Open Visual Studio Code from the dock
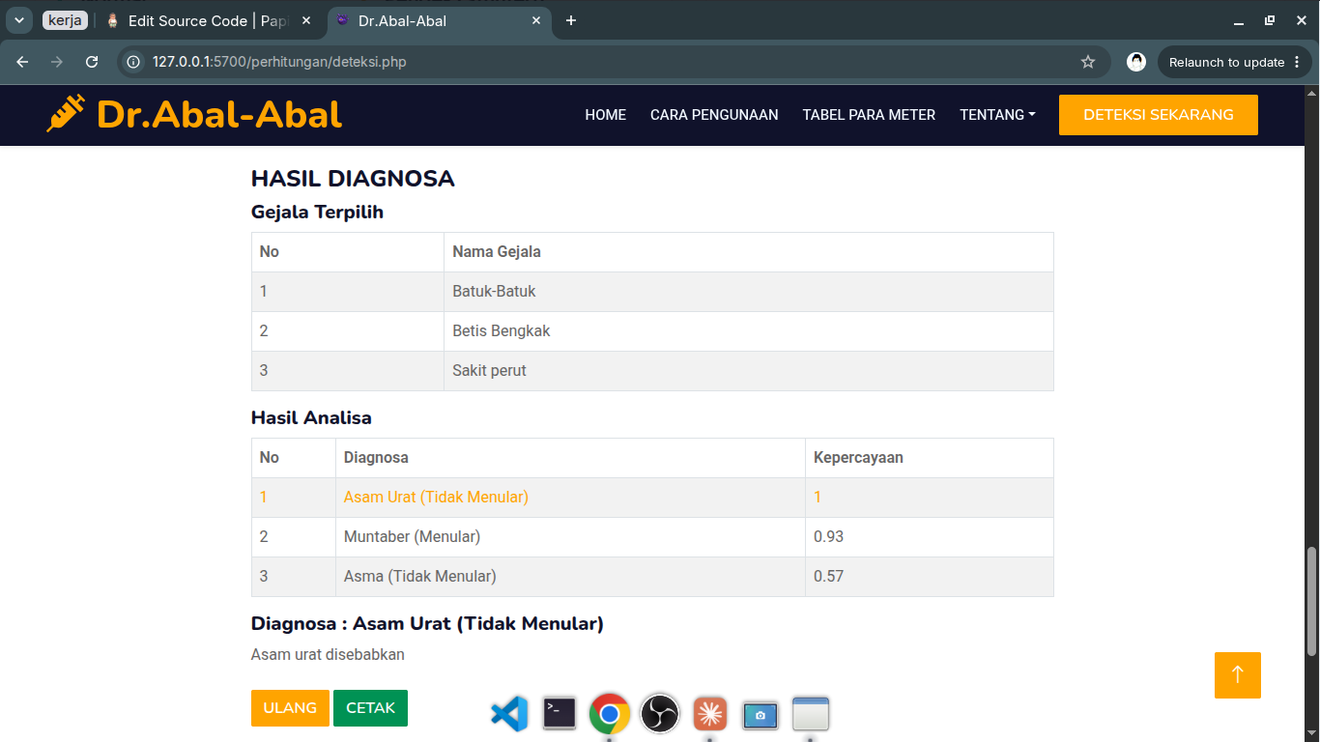Screen dimensions: 1320x742 coord(509,714)
